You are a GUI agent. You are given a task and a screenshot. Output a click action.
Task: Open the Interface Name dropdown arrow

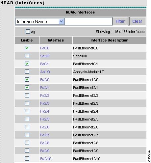click(61, 21)
